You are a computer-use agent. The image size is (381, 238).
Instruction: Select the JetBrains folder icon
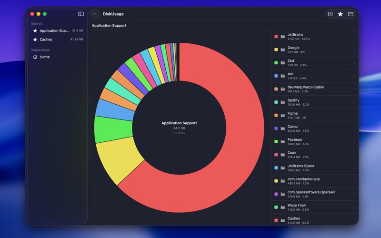pyautogui.click(x=283, y=37)
